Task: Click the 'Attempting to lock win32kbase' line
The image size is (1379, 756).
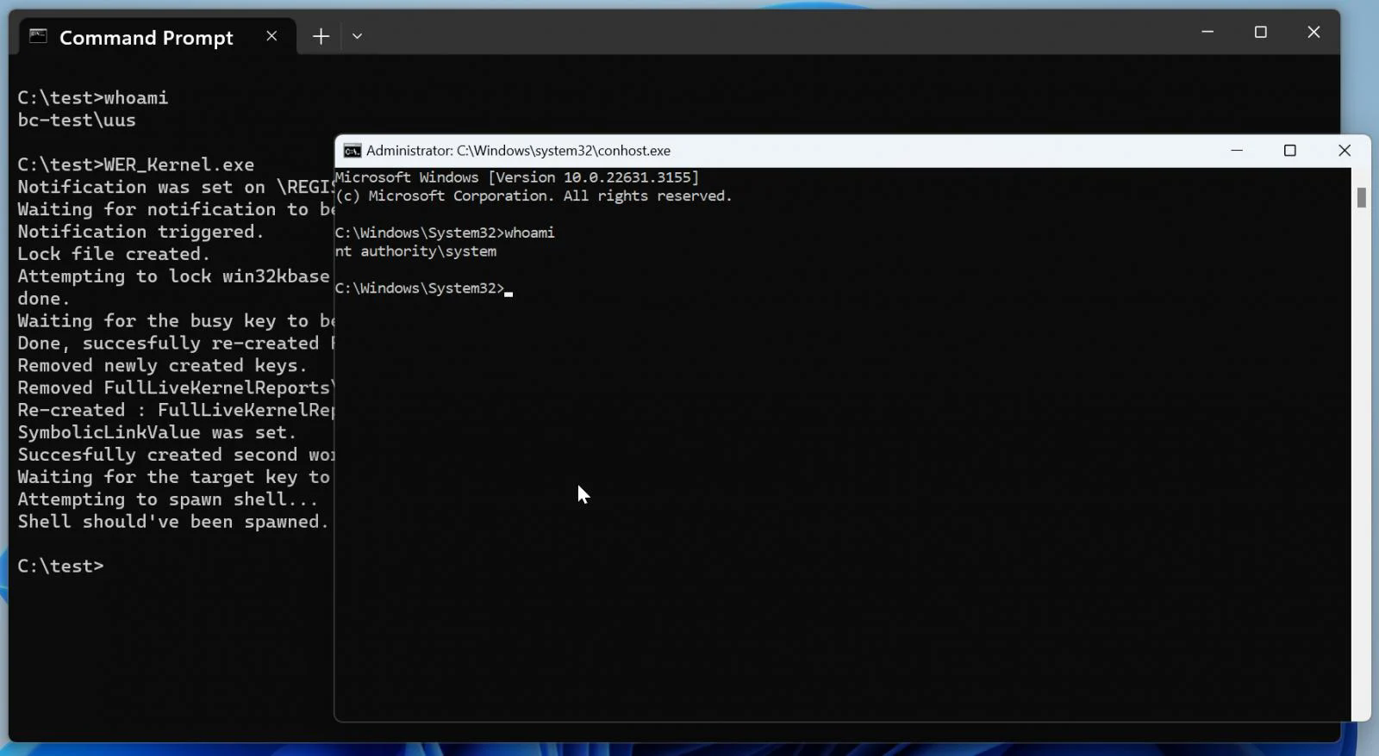Action: tap(174, 276)
